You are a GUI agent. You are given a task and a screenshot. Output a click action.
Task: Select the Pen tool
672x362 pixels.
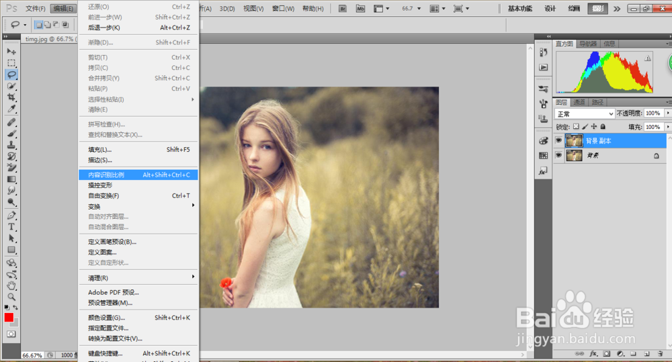[x=11, y=216]
